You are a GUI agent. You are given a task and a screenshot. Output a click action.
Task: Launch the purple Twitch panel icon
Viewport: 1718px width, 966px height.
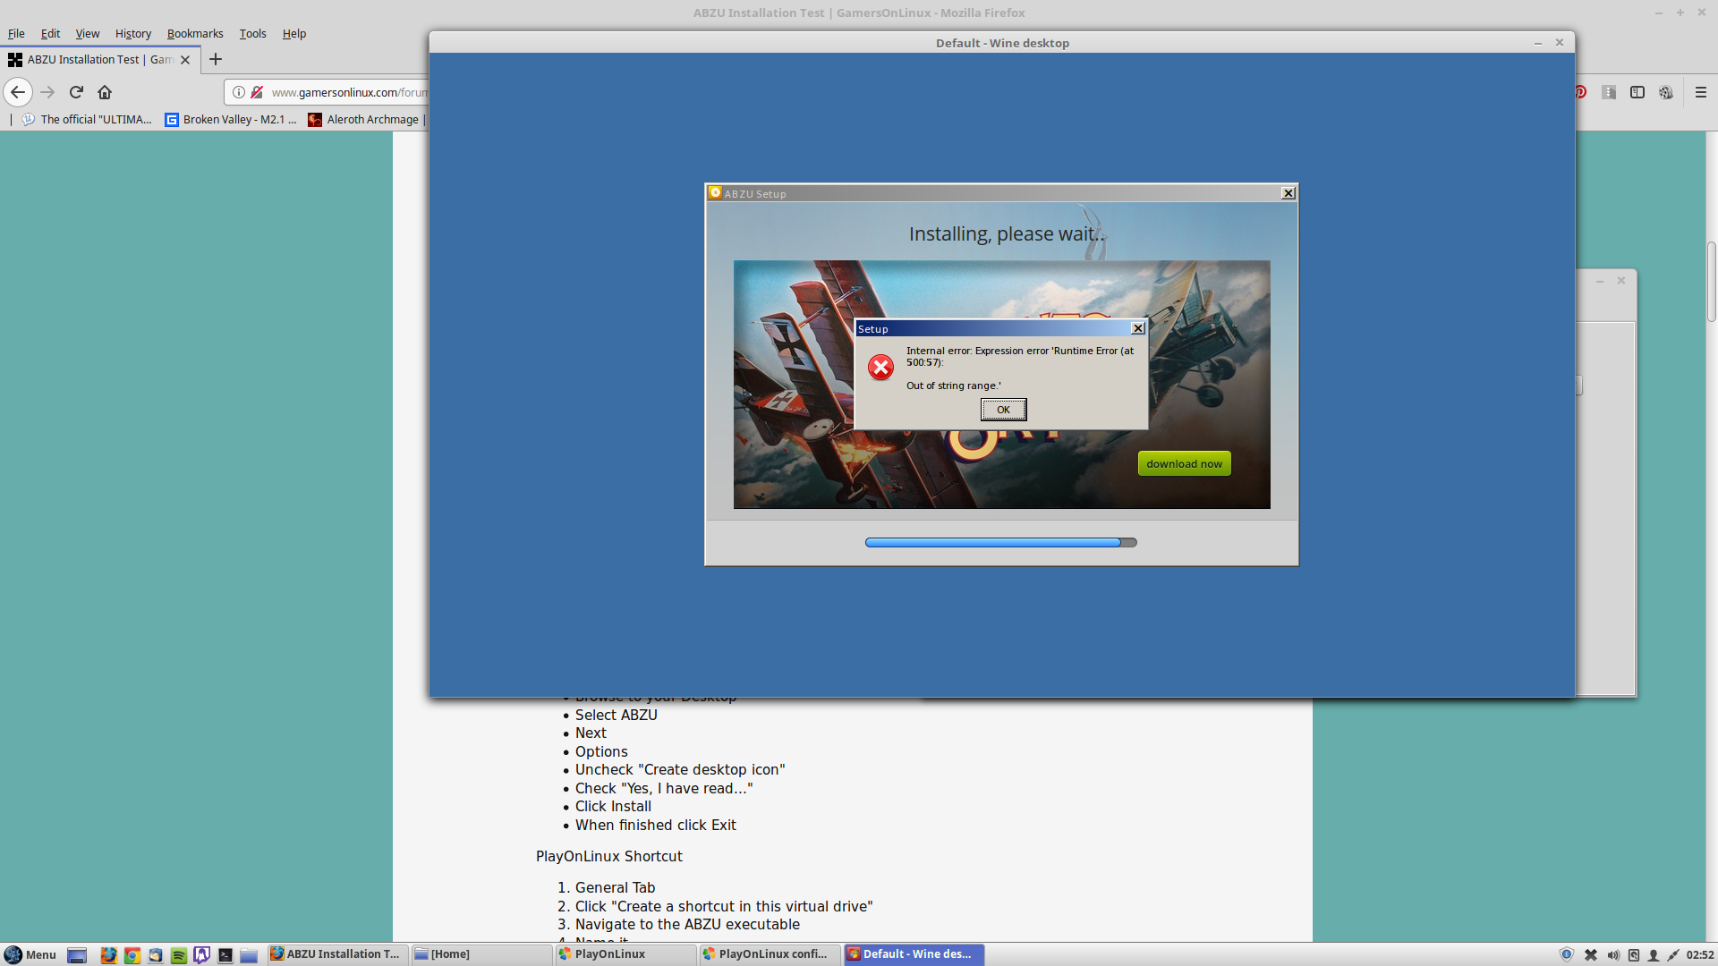pos(202,954)
